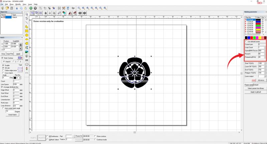Select the Pick arrow tool
Screen dimensions: 267x144
click(27, 14)
